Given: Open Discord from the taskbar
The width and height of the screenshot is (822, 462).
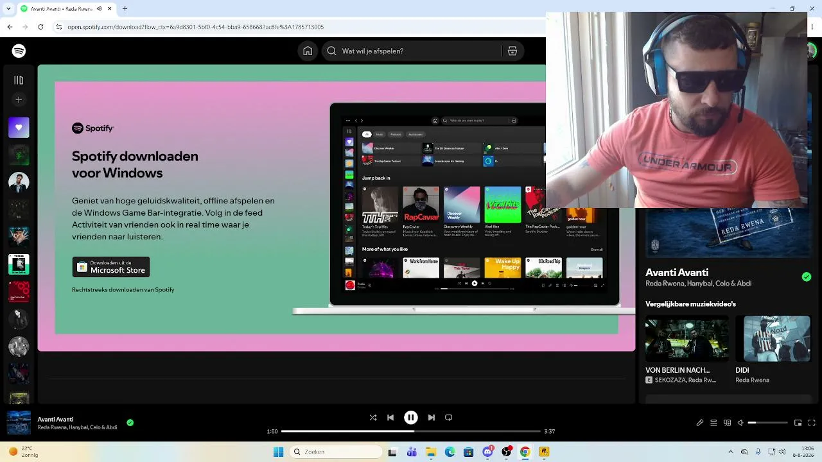Looking at the screenshot, I should (488, 452).
